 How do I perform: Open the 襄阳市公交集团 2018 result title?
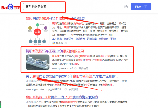72,76
